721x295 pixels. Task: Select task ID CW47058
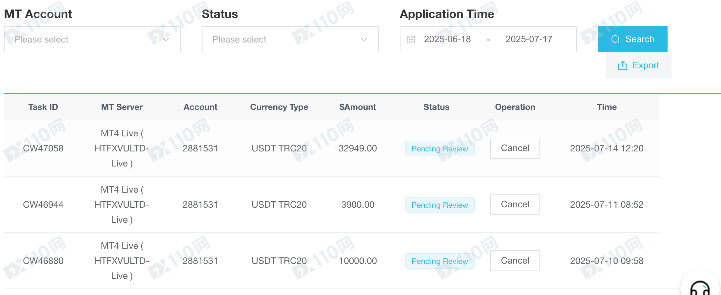(43, 148)
